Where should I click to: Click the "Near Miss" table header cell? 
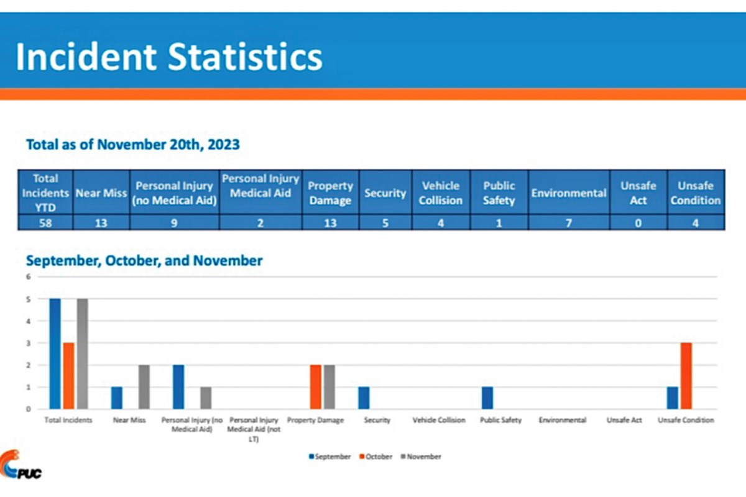[x=101, y=193]
